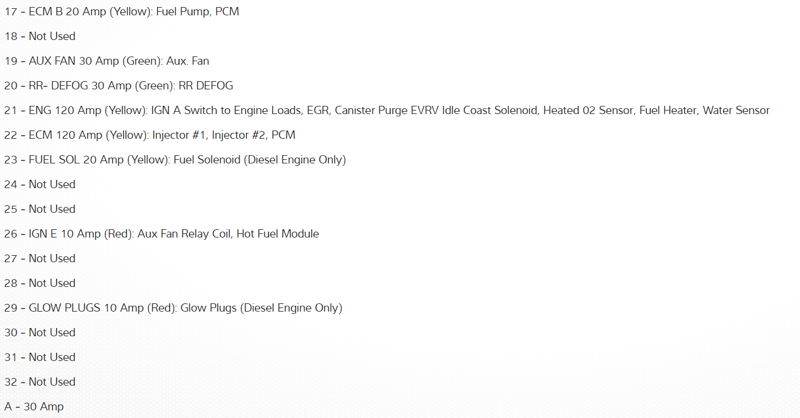
Task: Select the line "27 - Not Used"
Action: pyautogui.click(x=40, y=258)
